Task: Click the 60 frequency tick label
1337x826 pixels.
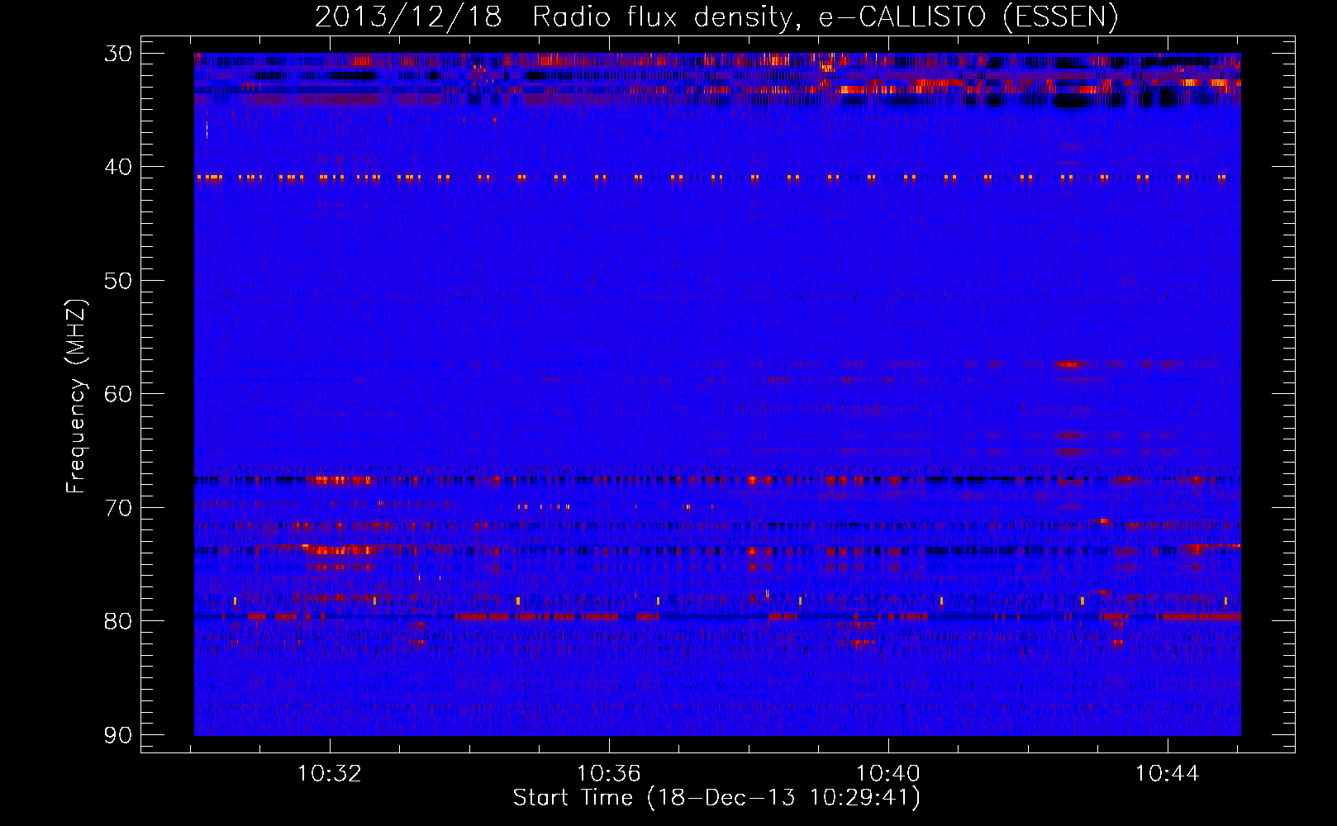Action: [117, 394]
